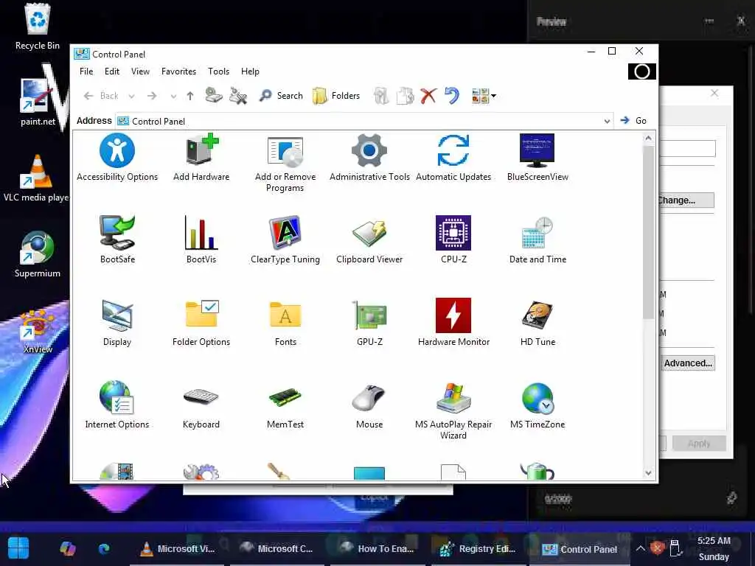Open the Favorites menu

(178, 71)
